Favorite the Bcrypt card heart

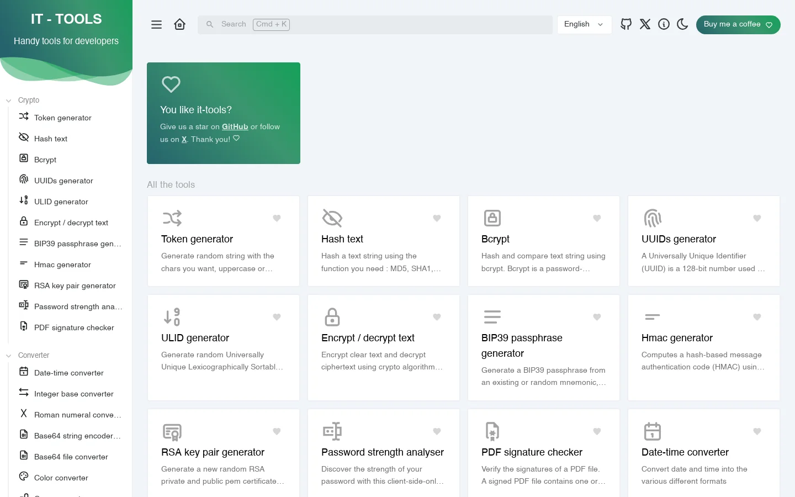click(x=597, y=218)
